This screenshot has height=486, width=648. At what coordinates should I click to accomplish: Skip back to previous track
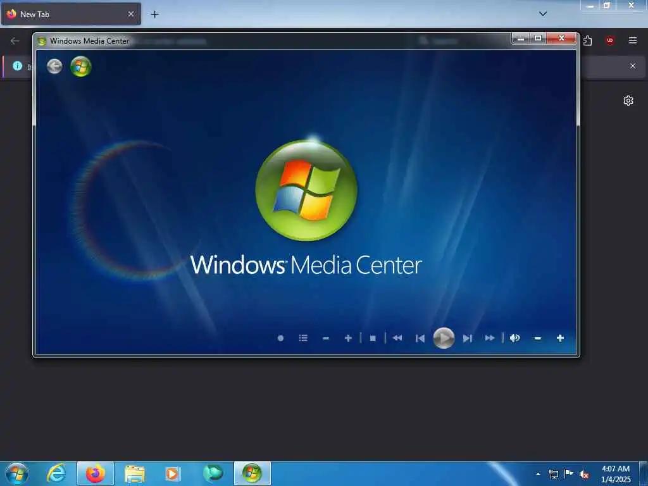[420, 339]
